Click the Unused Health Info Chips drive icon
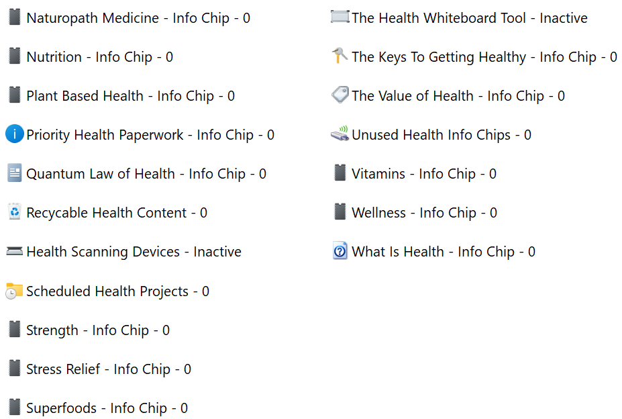 pyautogui.click(x=340, y=134)
